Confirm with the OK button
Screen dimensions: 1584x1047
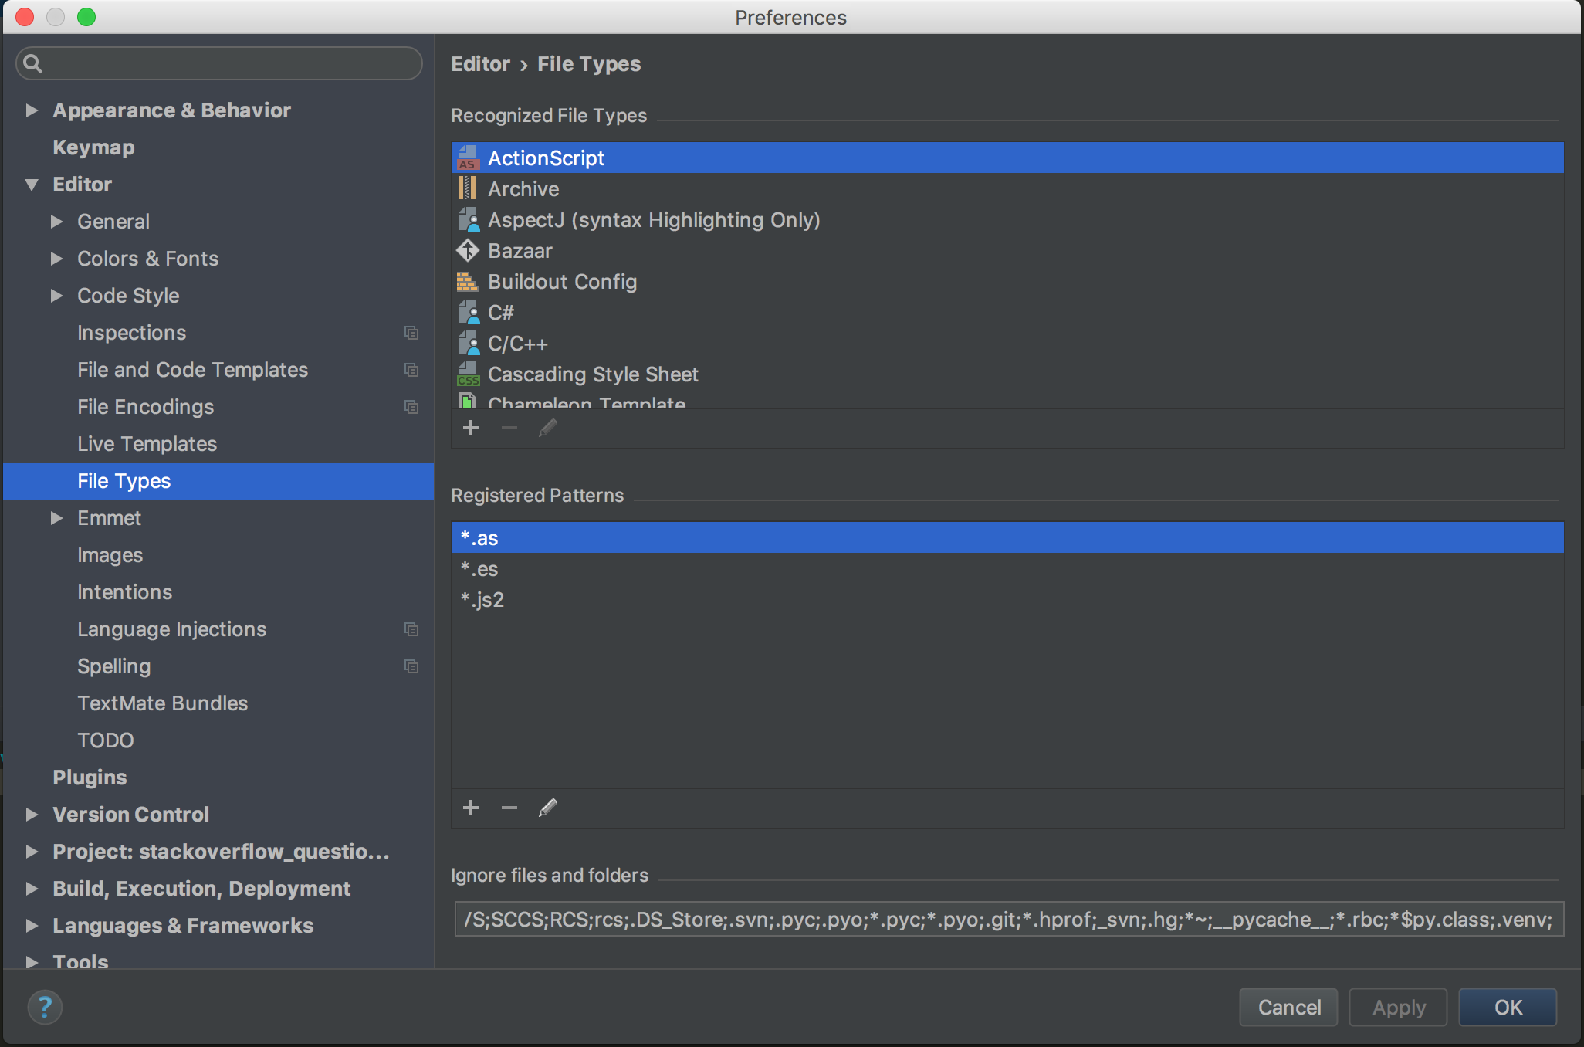1507,1007
